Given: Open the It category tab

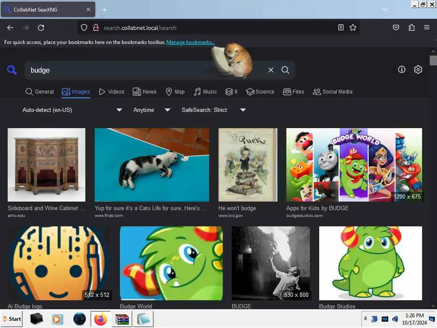Looking at the screenshot, I should pyautogui.click(x=231, y=92).
